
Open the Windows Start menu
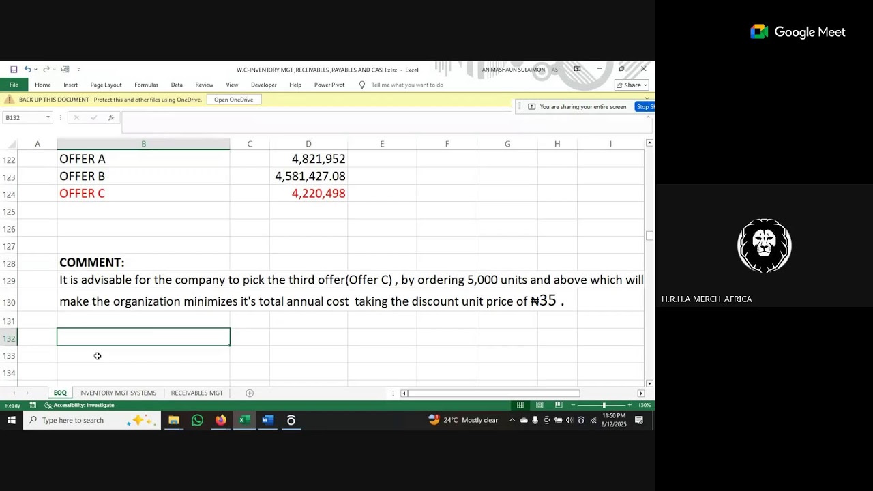click(12, 420)
